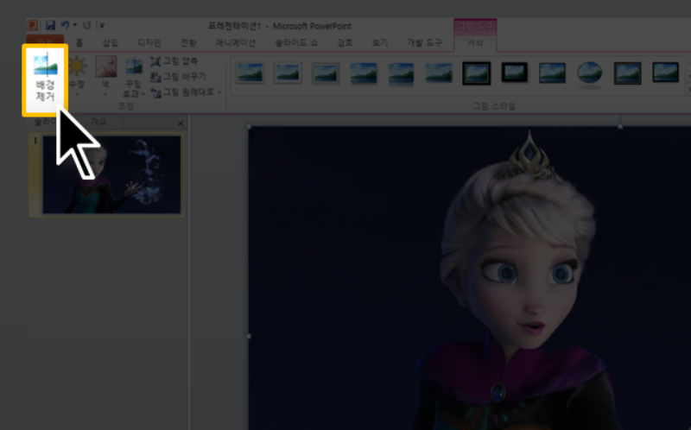The width and height of the screenshot is (691, 430).
Task: Open the 색 color dropdown
Action: 105,77
